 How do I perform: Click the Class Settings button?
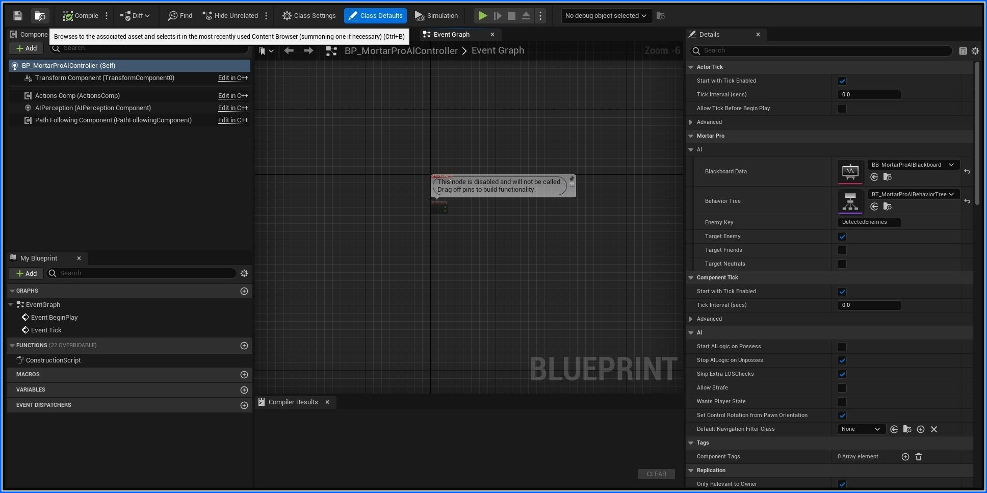pos(309,16)
